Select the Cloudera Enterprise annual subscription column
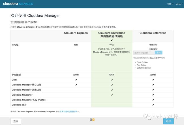This screenshot has height=125, width=184. (153, 33)
